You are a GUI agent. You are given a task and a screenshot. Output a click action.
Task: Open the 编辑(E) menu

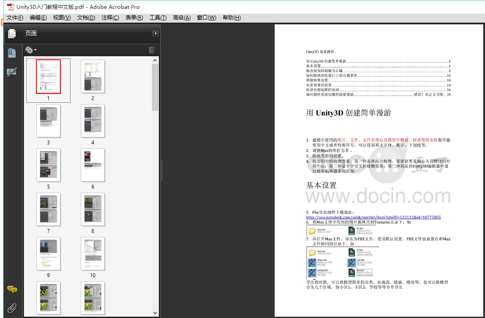[x=38, y=18]
